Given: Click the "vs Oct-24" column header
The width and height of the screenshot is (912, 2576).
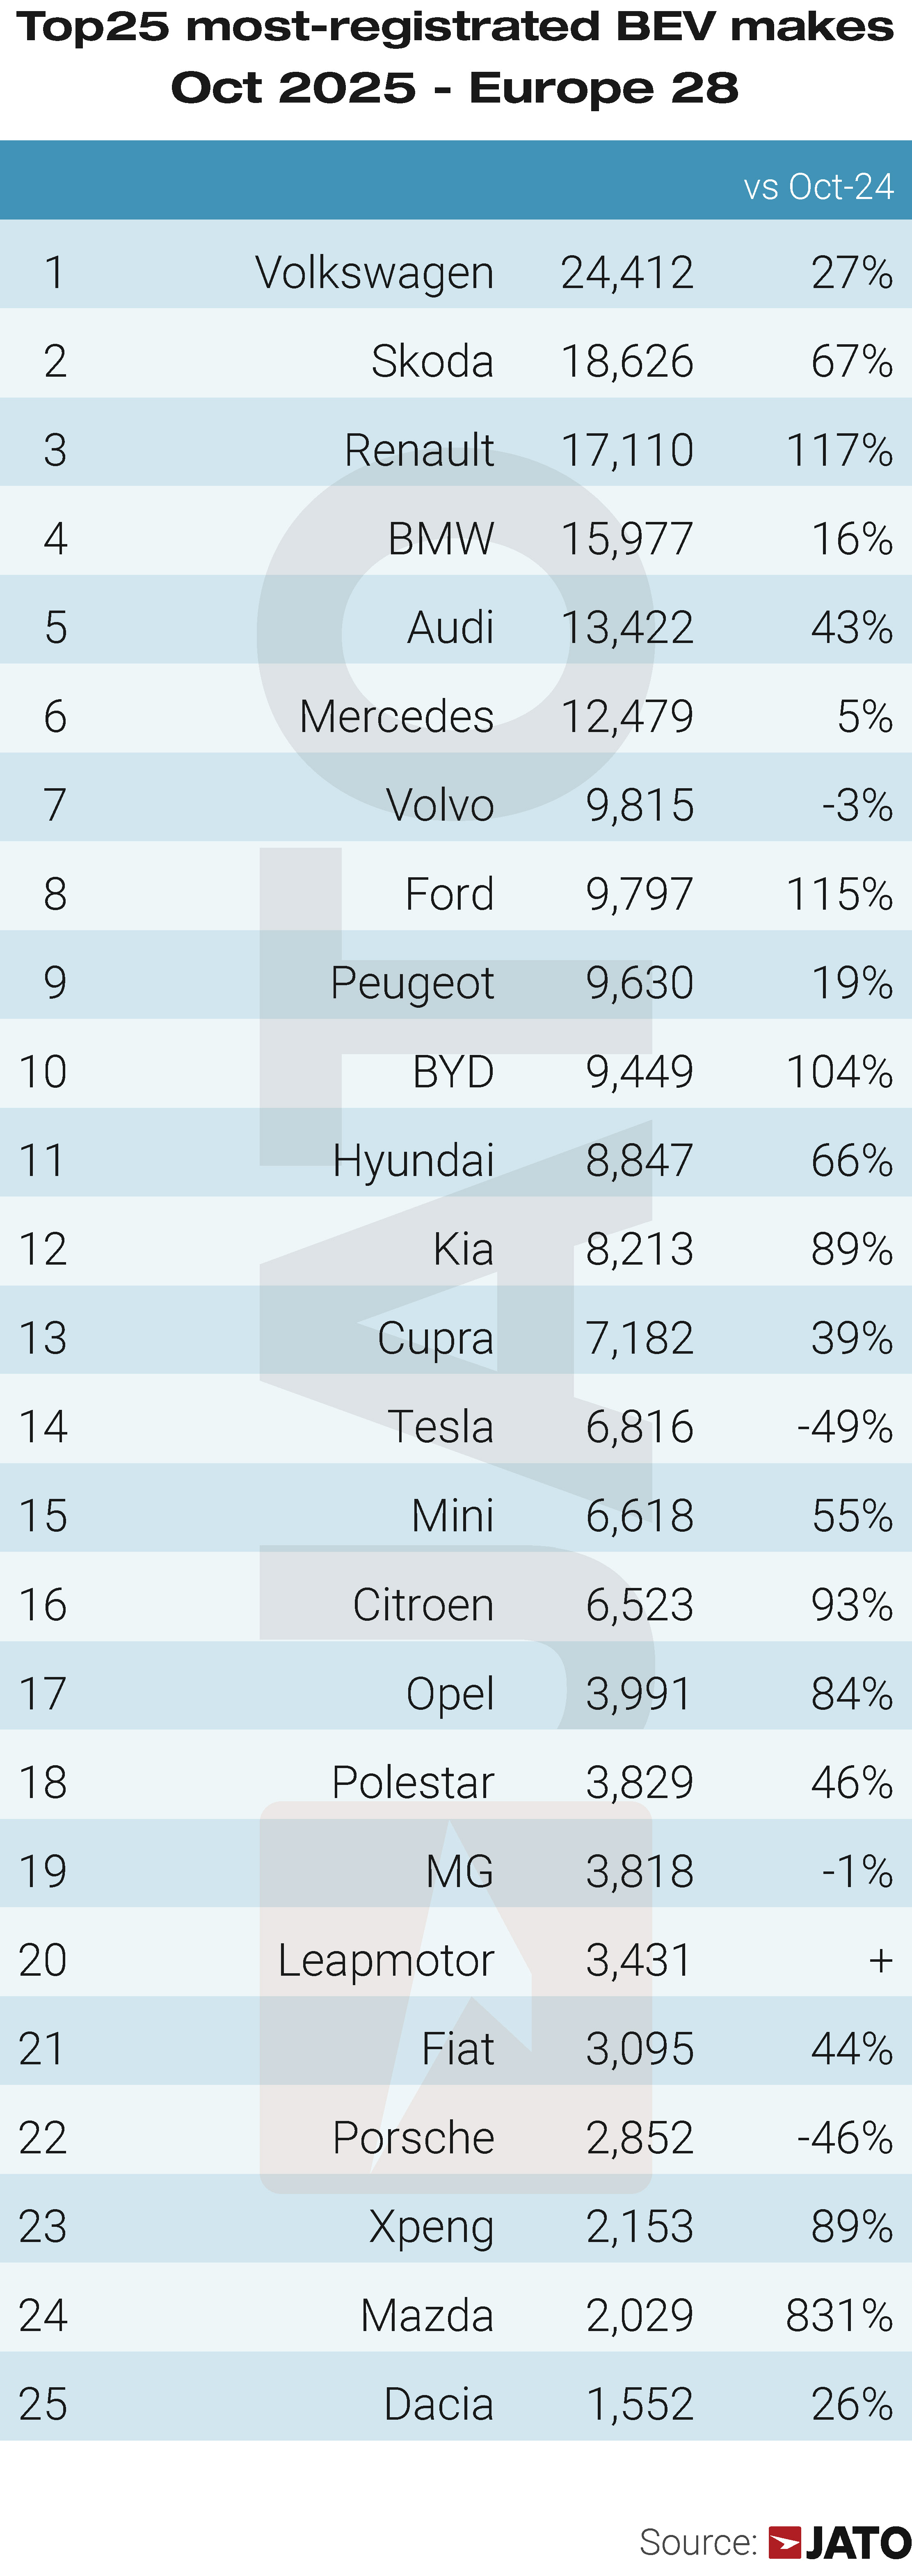Looking at the screenshot, I should (x=818, y=187).
